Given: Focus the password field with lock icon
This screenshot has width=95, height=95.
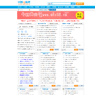Looking at the screenshot, I should tap(34, 10).
